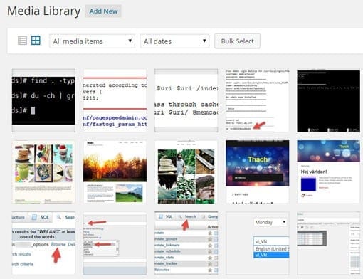363x279 pixels.
Task: Select thumbnail showing Monday and vi_VN dropdown
Action: tap(258, 243)
